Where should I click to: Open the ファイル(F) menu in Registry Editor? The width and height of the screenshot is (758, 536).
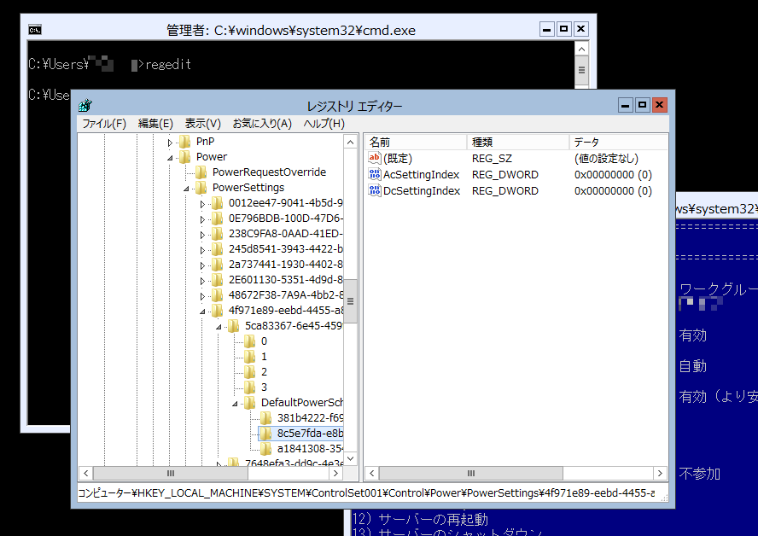[x=104, y=124]
